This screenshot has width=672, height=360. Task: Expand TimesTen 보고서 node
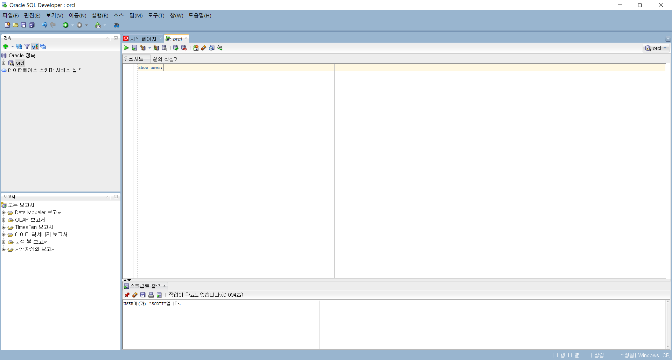[x=4, y=227]
